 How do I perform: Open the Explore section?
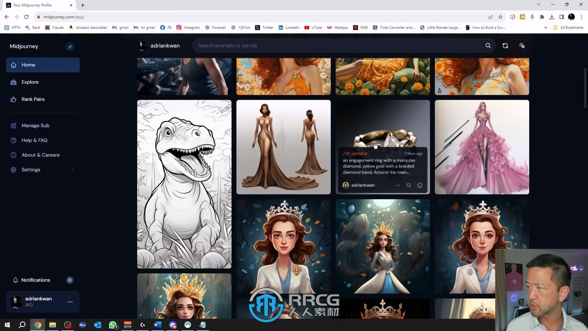click(x=30, y=82)
